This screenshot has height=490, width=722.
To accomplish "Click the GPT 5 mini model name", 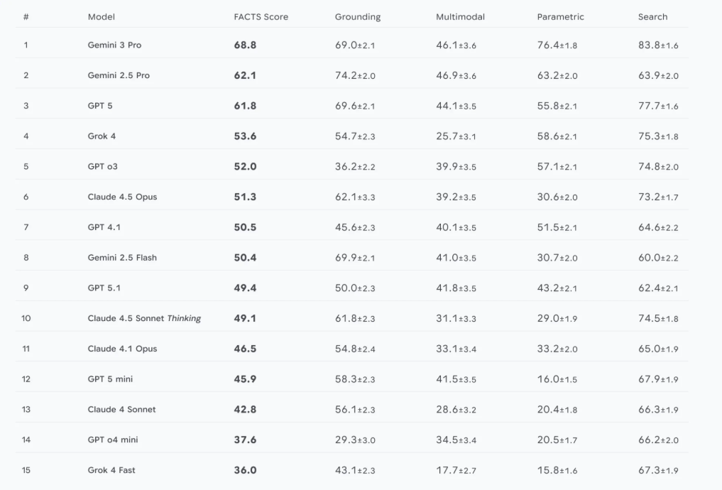I will [x=110, y=379].
